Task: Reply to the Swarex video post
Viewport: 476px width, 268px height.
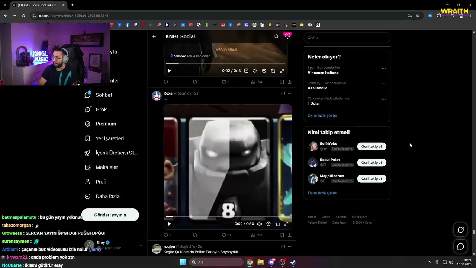Action: (166, 82)
